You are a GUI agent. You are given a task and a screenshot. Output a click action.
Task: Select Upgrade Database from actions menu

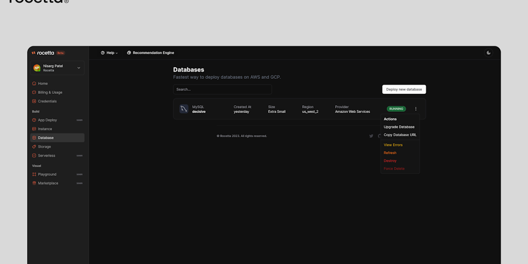coord(399,127)
